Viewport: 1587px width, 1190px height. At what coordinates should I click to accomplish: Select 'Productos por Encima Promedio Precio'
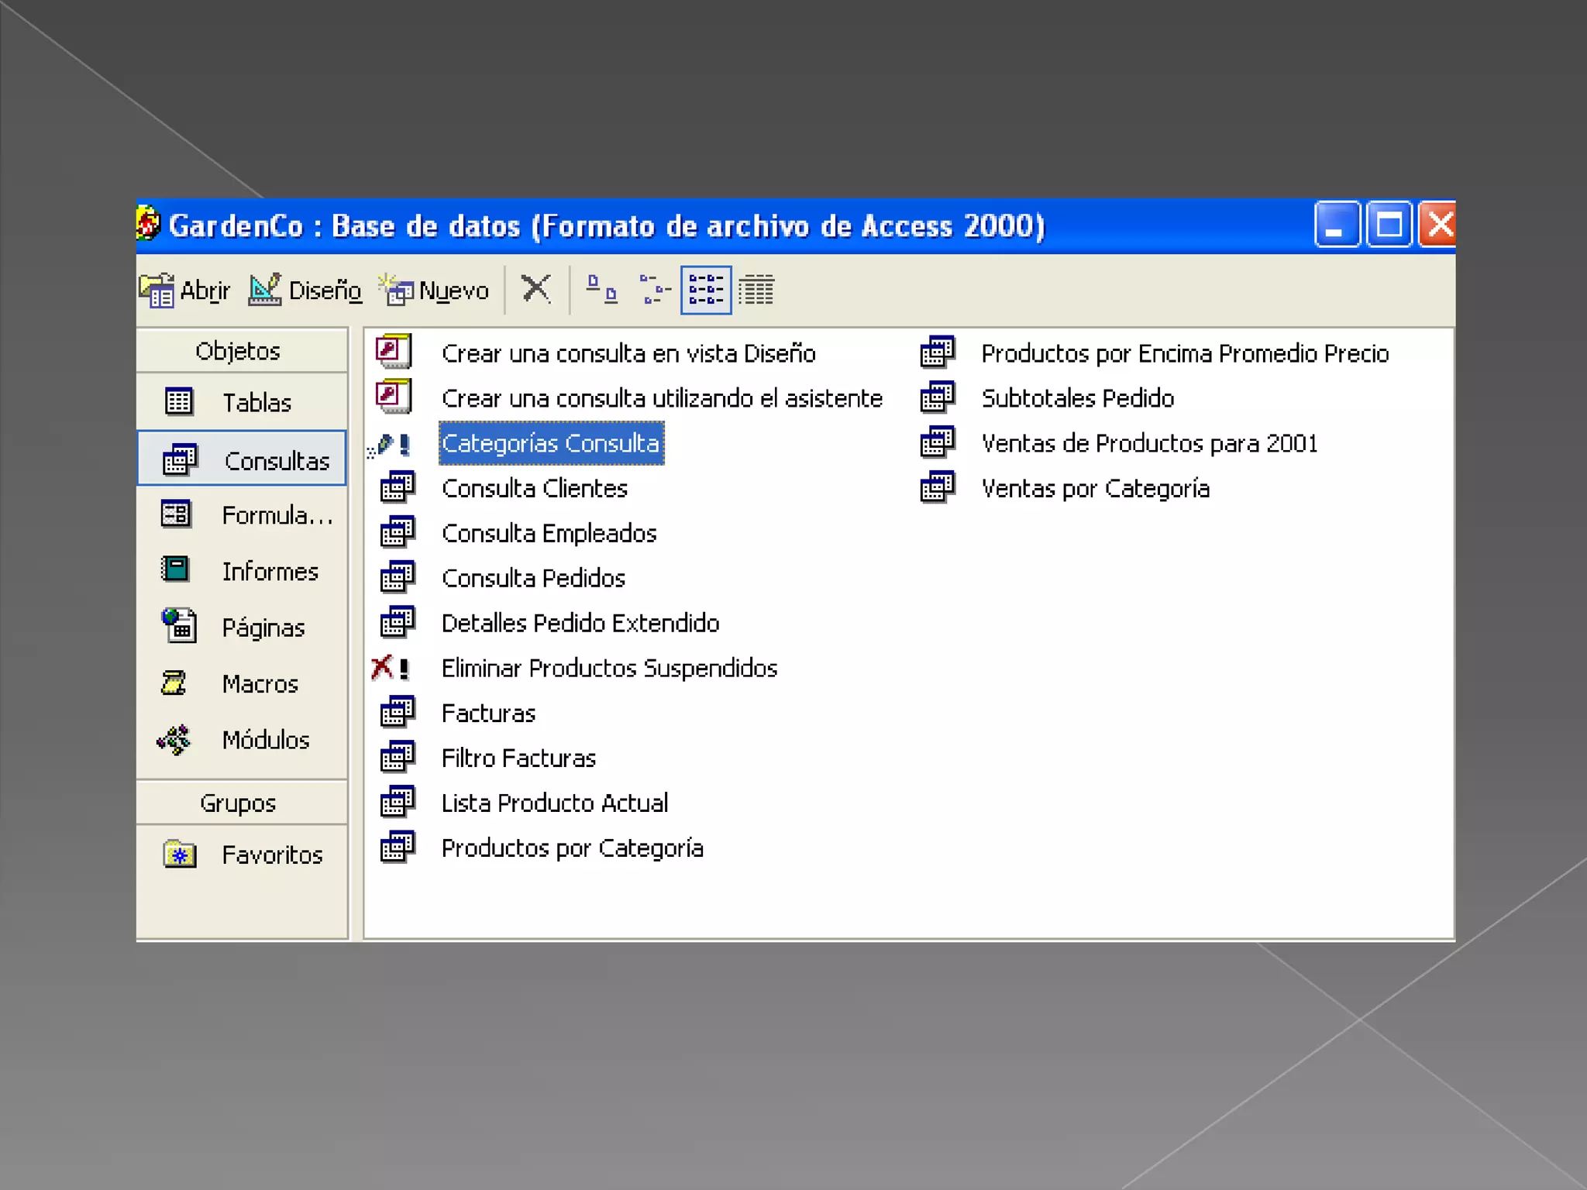[x=1186, y=353]
